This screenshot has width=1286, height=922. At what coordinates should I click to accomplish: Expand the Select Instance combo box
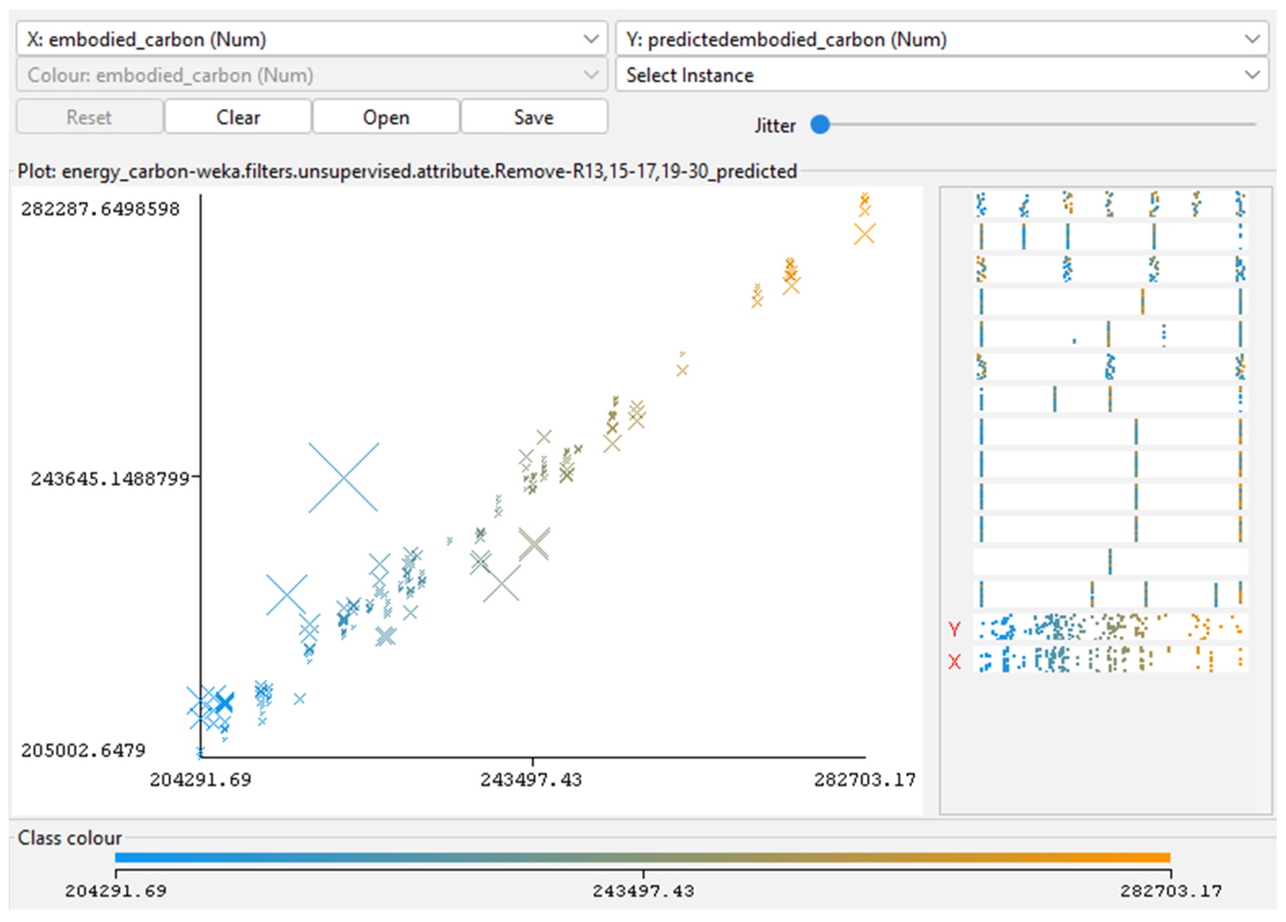[941, 75]
